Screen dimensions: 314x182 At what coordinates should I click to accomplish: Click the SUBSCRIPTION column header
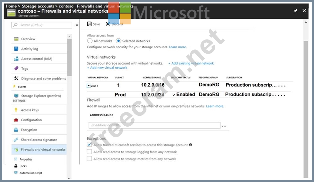[234, 77]
